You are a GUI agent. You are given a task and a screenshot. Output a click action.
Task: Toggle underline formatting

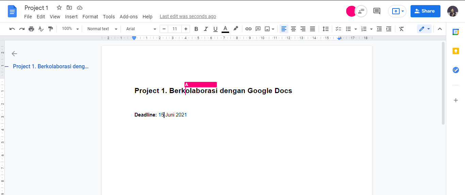tap(215, 29)
